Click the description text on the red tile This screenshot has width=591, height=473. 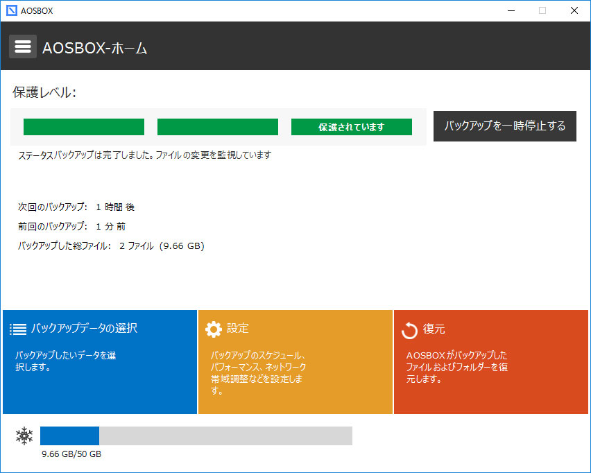pos(457,367)
